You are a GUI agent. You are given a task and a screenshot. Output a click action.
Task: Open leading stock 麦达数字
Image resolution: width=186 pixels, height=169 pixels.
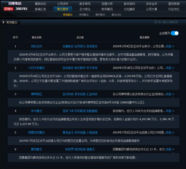(80, 68)
